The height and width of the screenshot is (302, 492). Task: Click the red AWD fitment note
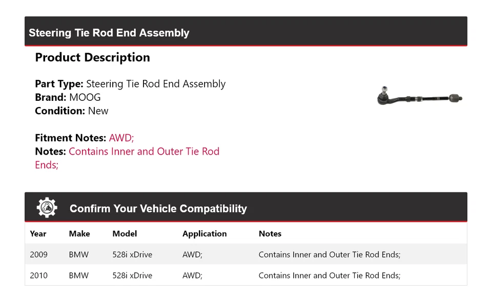click(x=121, y=138)
